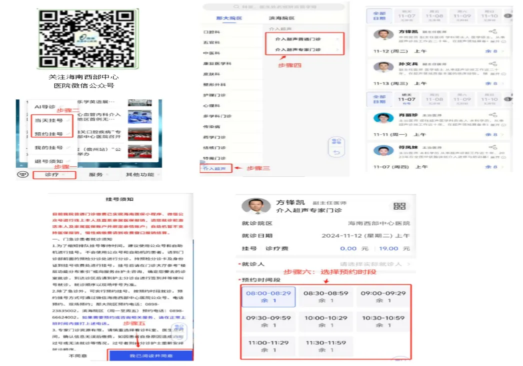
Task: Select the 11:30-11:59 time slot
Action: (x=326, y=346)
